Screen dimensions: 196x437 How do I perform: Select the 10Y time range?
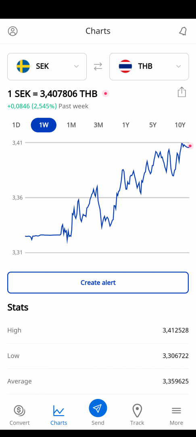(x=180, y=125)
